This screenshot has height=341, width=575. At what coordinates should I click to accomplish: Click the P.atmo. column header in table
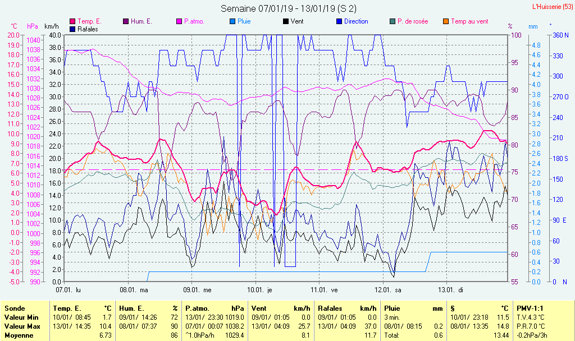click(197, 308)
